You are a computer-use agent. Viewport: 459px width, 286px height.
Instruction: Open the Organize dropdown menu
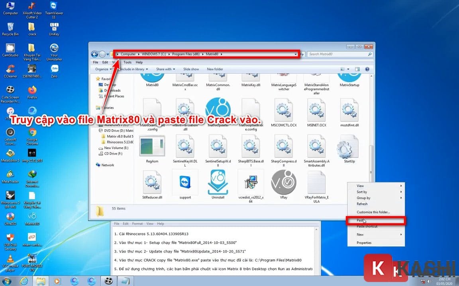(102, 69)
